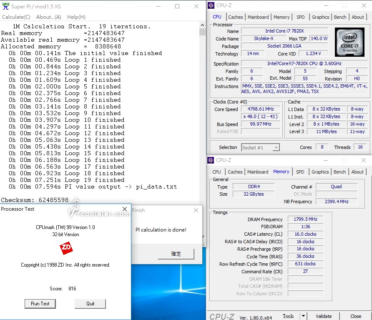Switch to SPD tab in upper CPU-Z window
Image resolution: width=372 pixels, height=320 pixels.
tap(300, 17)
